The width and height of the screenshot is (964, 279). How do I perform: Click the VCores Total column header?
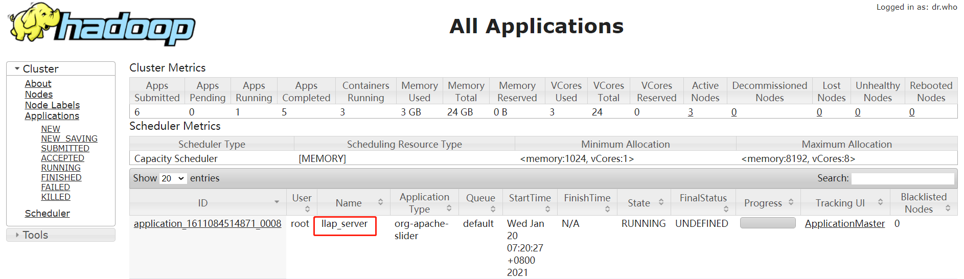click(608, 91)
